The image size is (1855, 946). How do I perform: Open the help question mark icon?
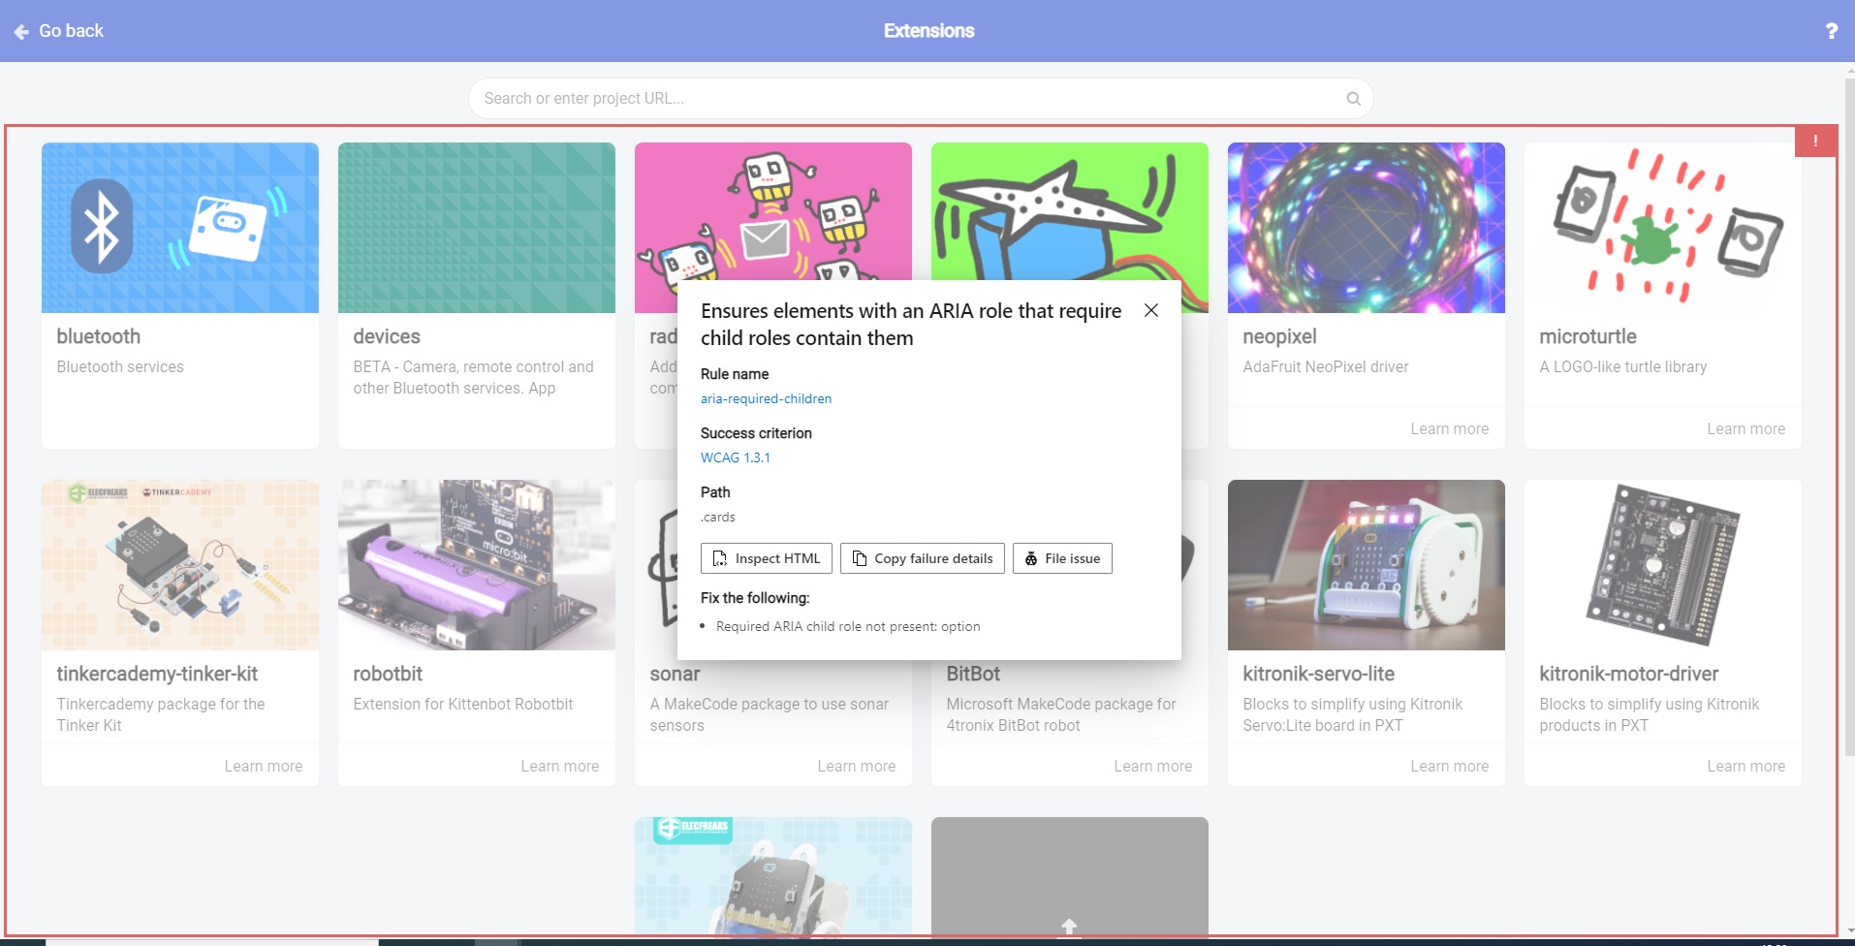point(1832,30)
